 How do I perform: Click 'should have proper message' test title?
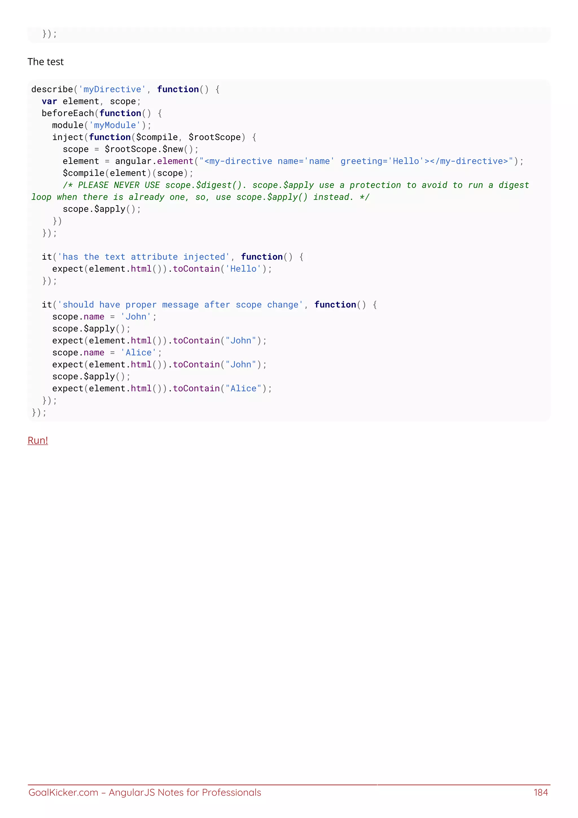tap(180, 305)
